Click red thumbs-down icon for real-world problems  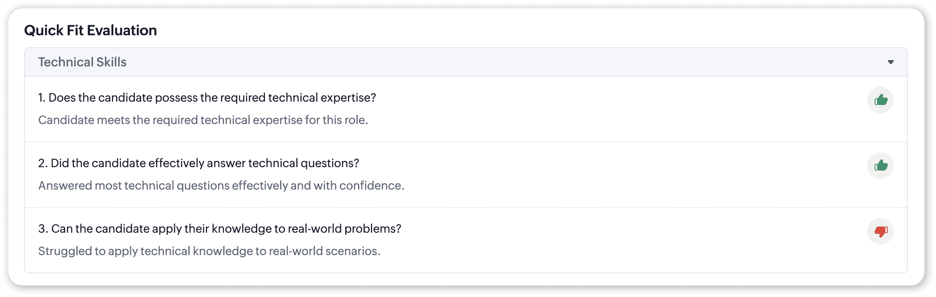(x=880, y=231)
